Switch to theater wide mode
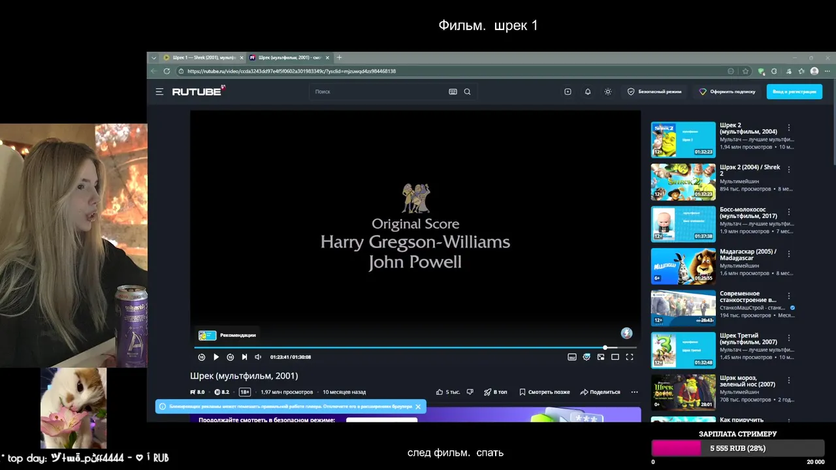 click(615, 357)
